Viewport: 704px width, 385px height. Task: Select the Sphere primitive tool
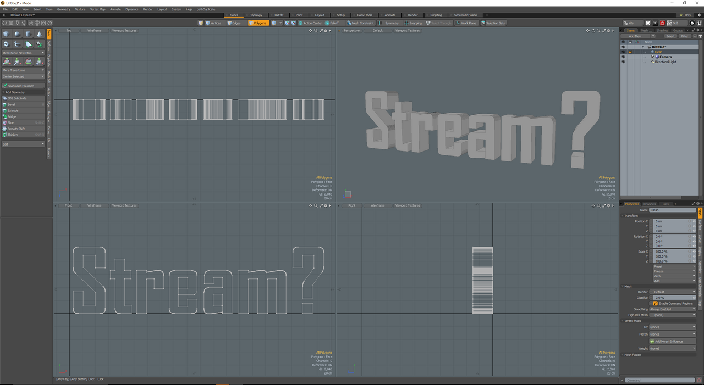pyautogui.click(x=17, y=34)
